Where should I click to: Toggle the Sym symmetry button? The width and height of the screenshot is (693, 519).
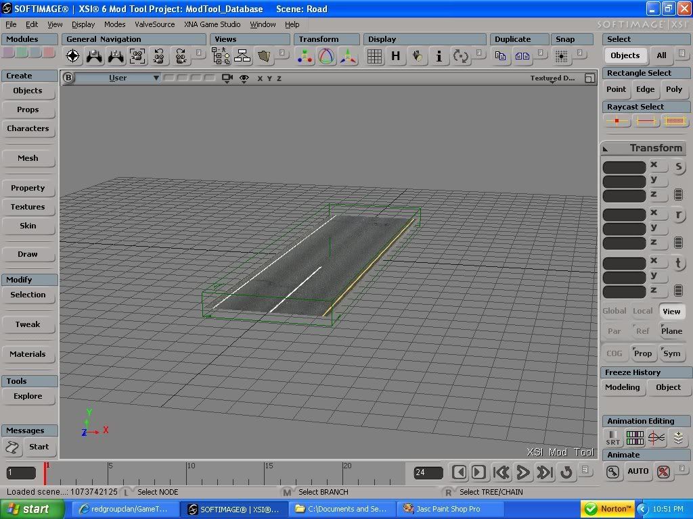[x=671, y=353]
